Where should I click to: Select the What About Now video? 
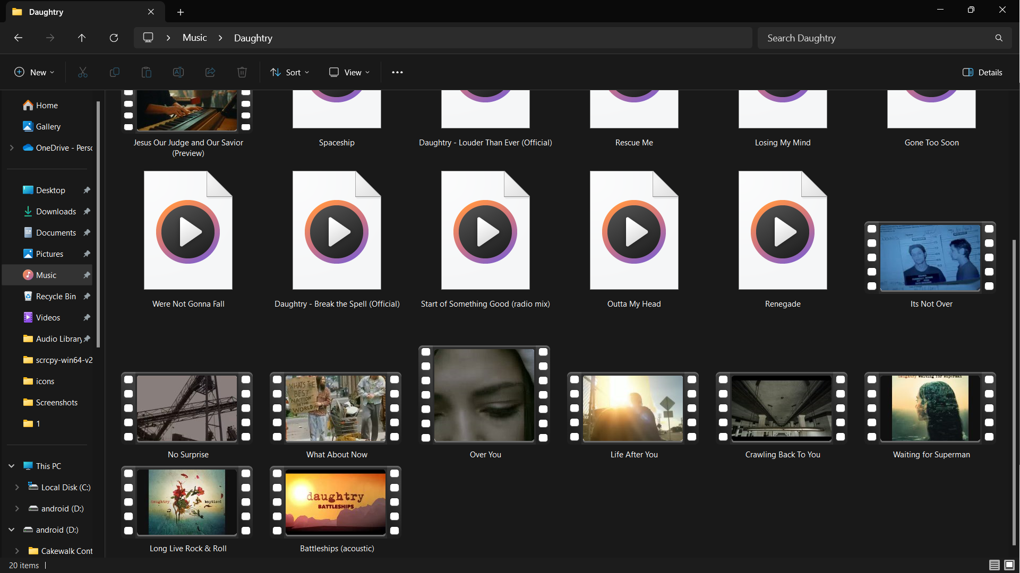(336, 408)
